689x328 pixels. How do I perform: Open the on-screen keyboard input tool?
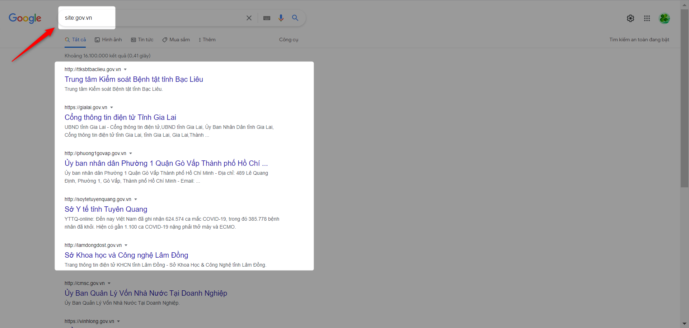tap(267, 18)
